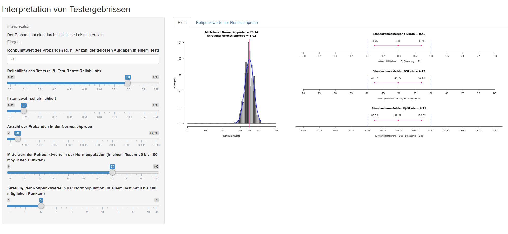This screenshot has height=234, width=508.
Task: Click the Mittelwert slider handle at 70
Action: tap(112, 172)
